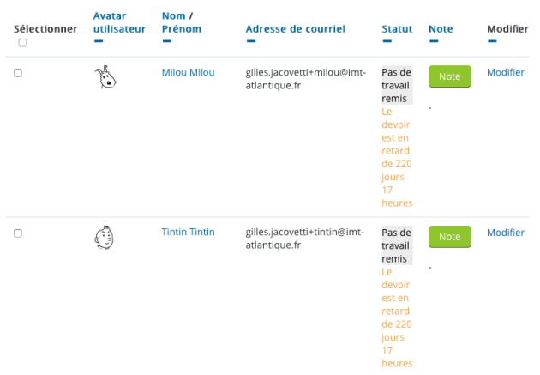Collapse the Statut column
The image size is (540, 375).
click(x=387, y=41)
